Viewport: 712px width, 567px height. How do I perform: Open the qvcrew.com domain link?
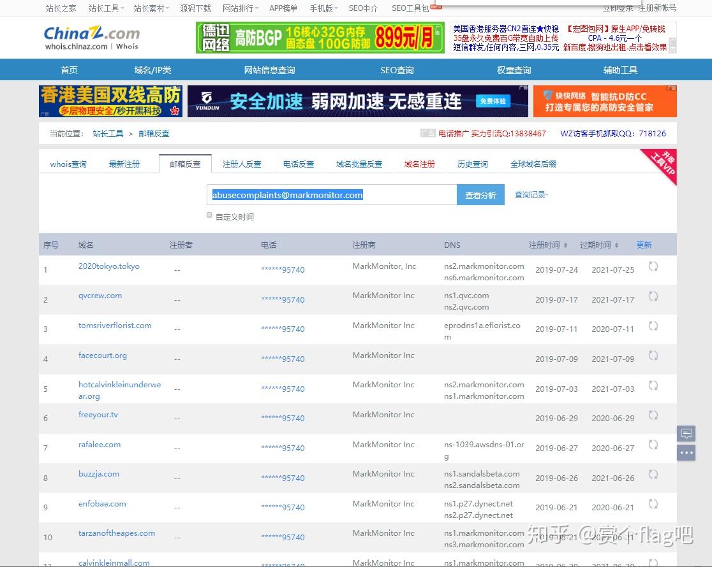[100, 296]
